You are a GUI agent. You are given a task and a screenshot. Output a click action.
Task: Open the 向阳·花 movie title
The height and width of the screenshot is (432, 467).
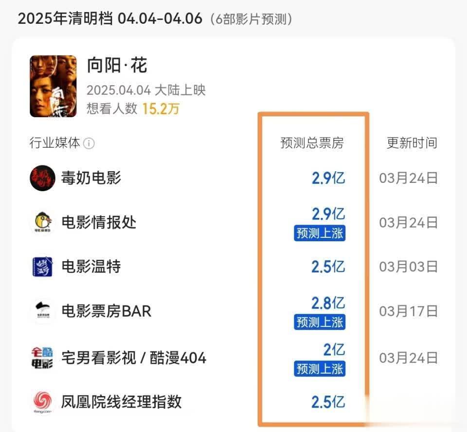[117, 65]
